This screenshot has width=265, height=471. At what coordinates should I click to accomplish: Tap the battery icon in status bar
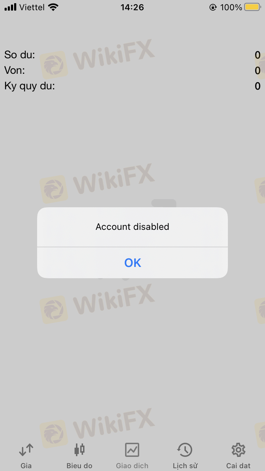(x=253, y=7)
